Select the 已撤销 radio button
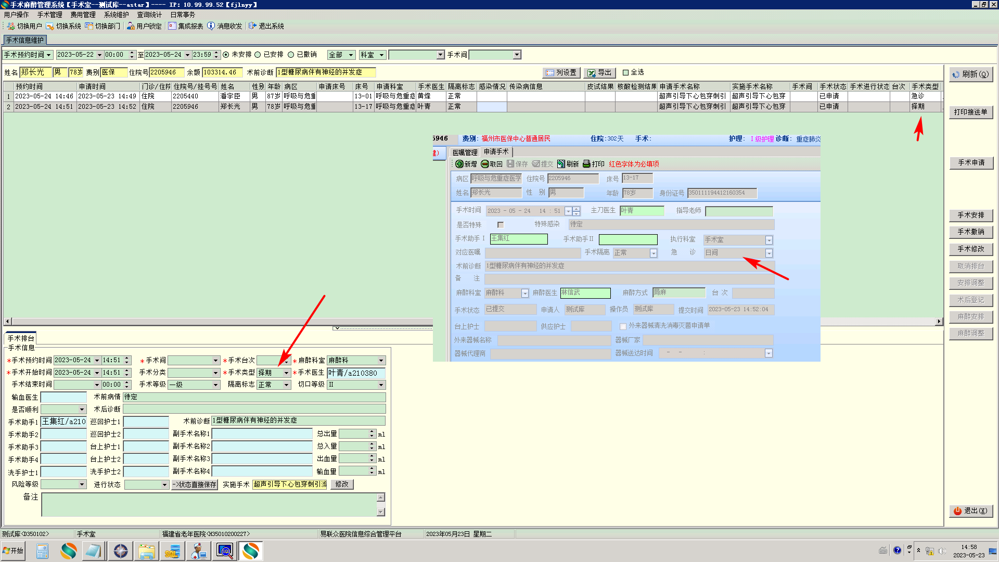Screen dimensions: 999x562 291,55
